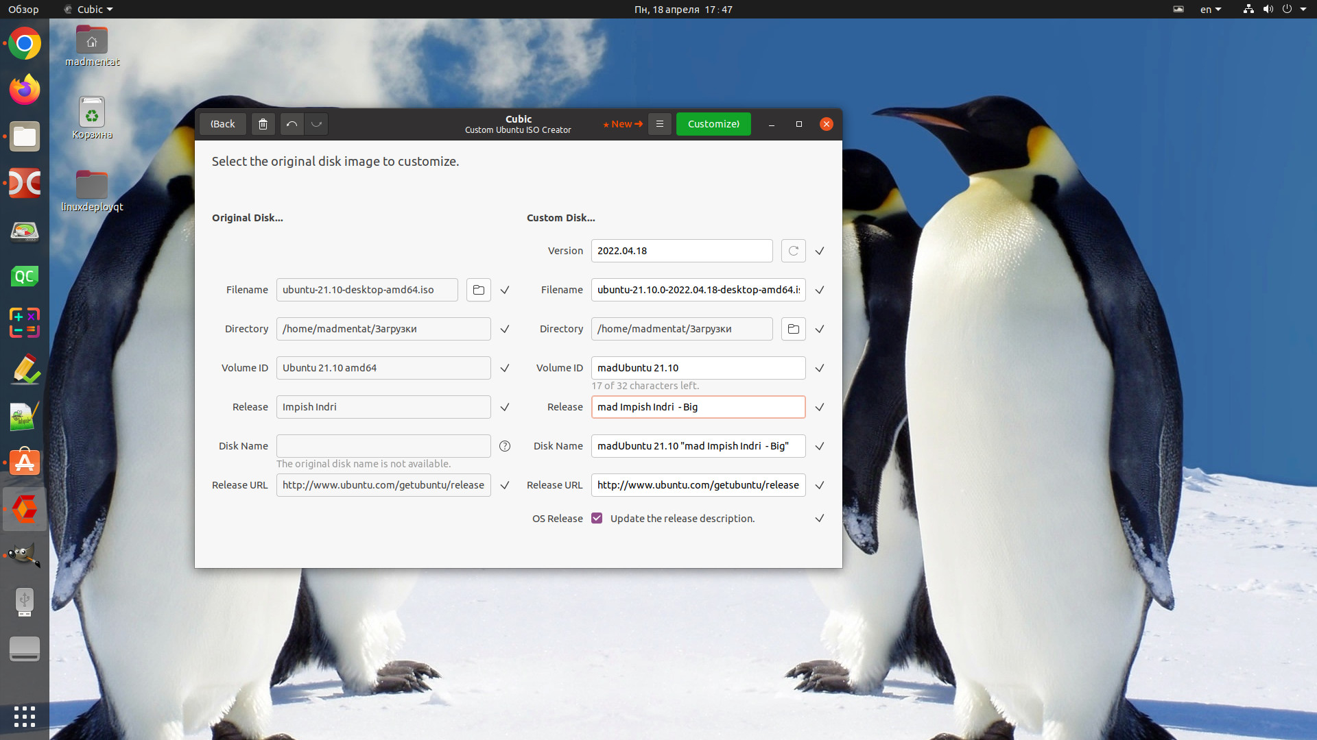Click Обзор activities overview
1317x740 pixels.
coord(23,10)
